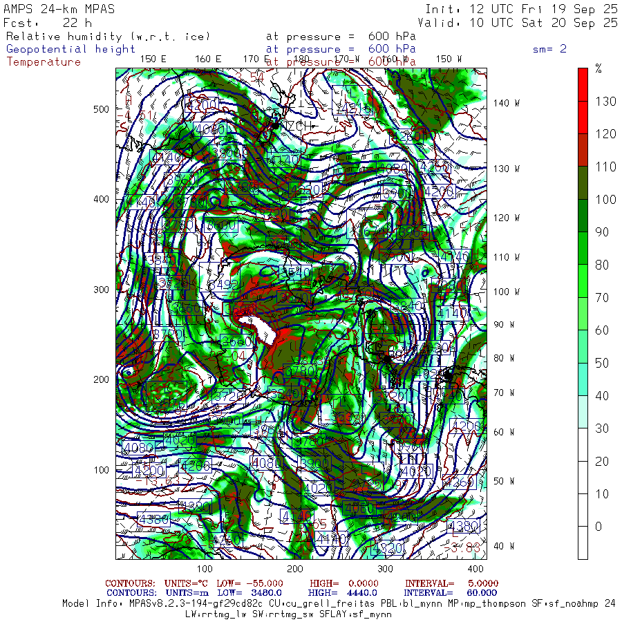Click the bright green colorbar segment between 70 and 80

click(583, 281)
